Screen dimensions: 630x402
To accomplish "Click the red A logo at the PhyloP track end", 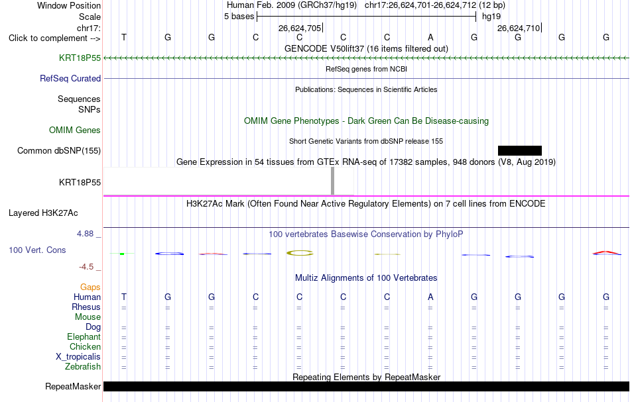I will point(606,253).
